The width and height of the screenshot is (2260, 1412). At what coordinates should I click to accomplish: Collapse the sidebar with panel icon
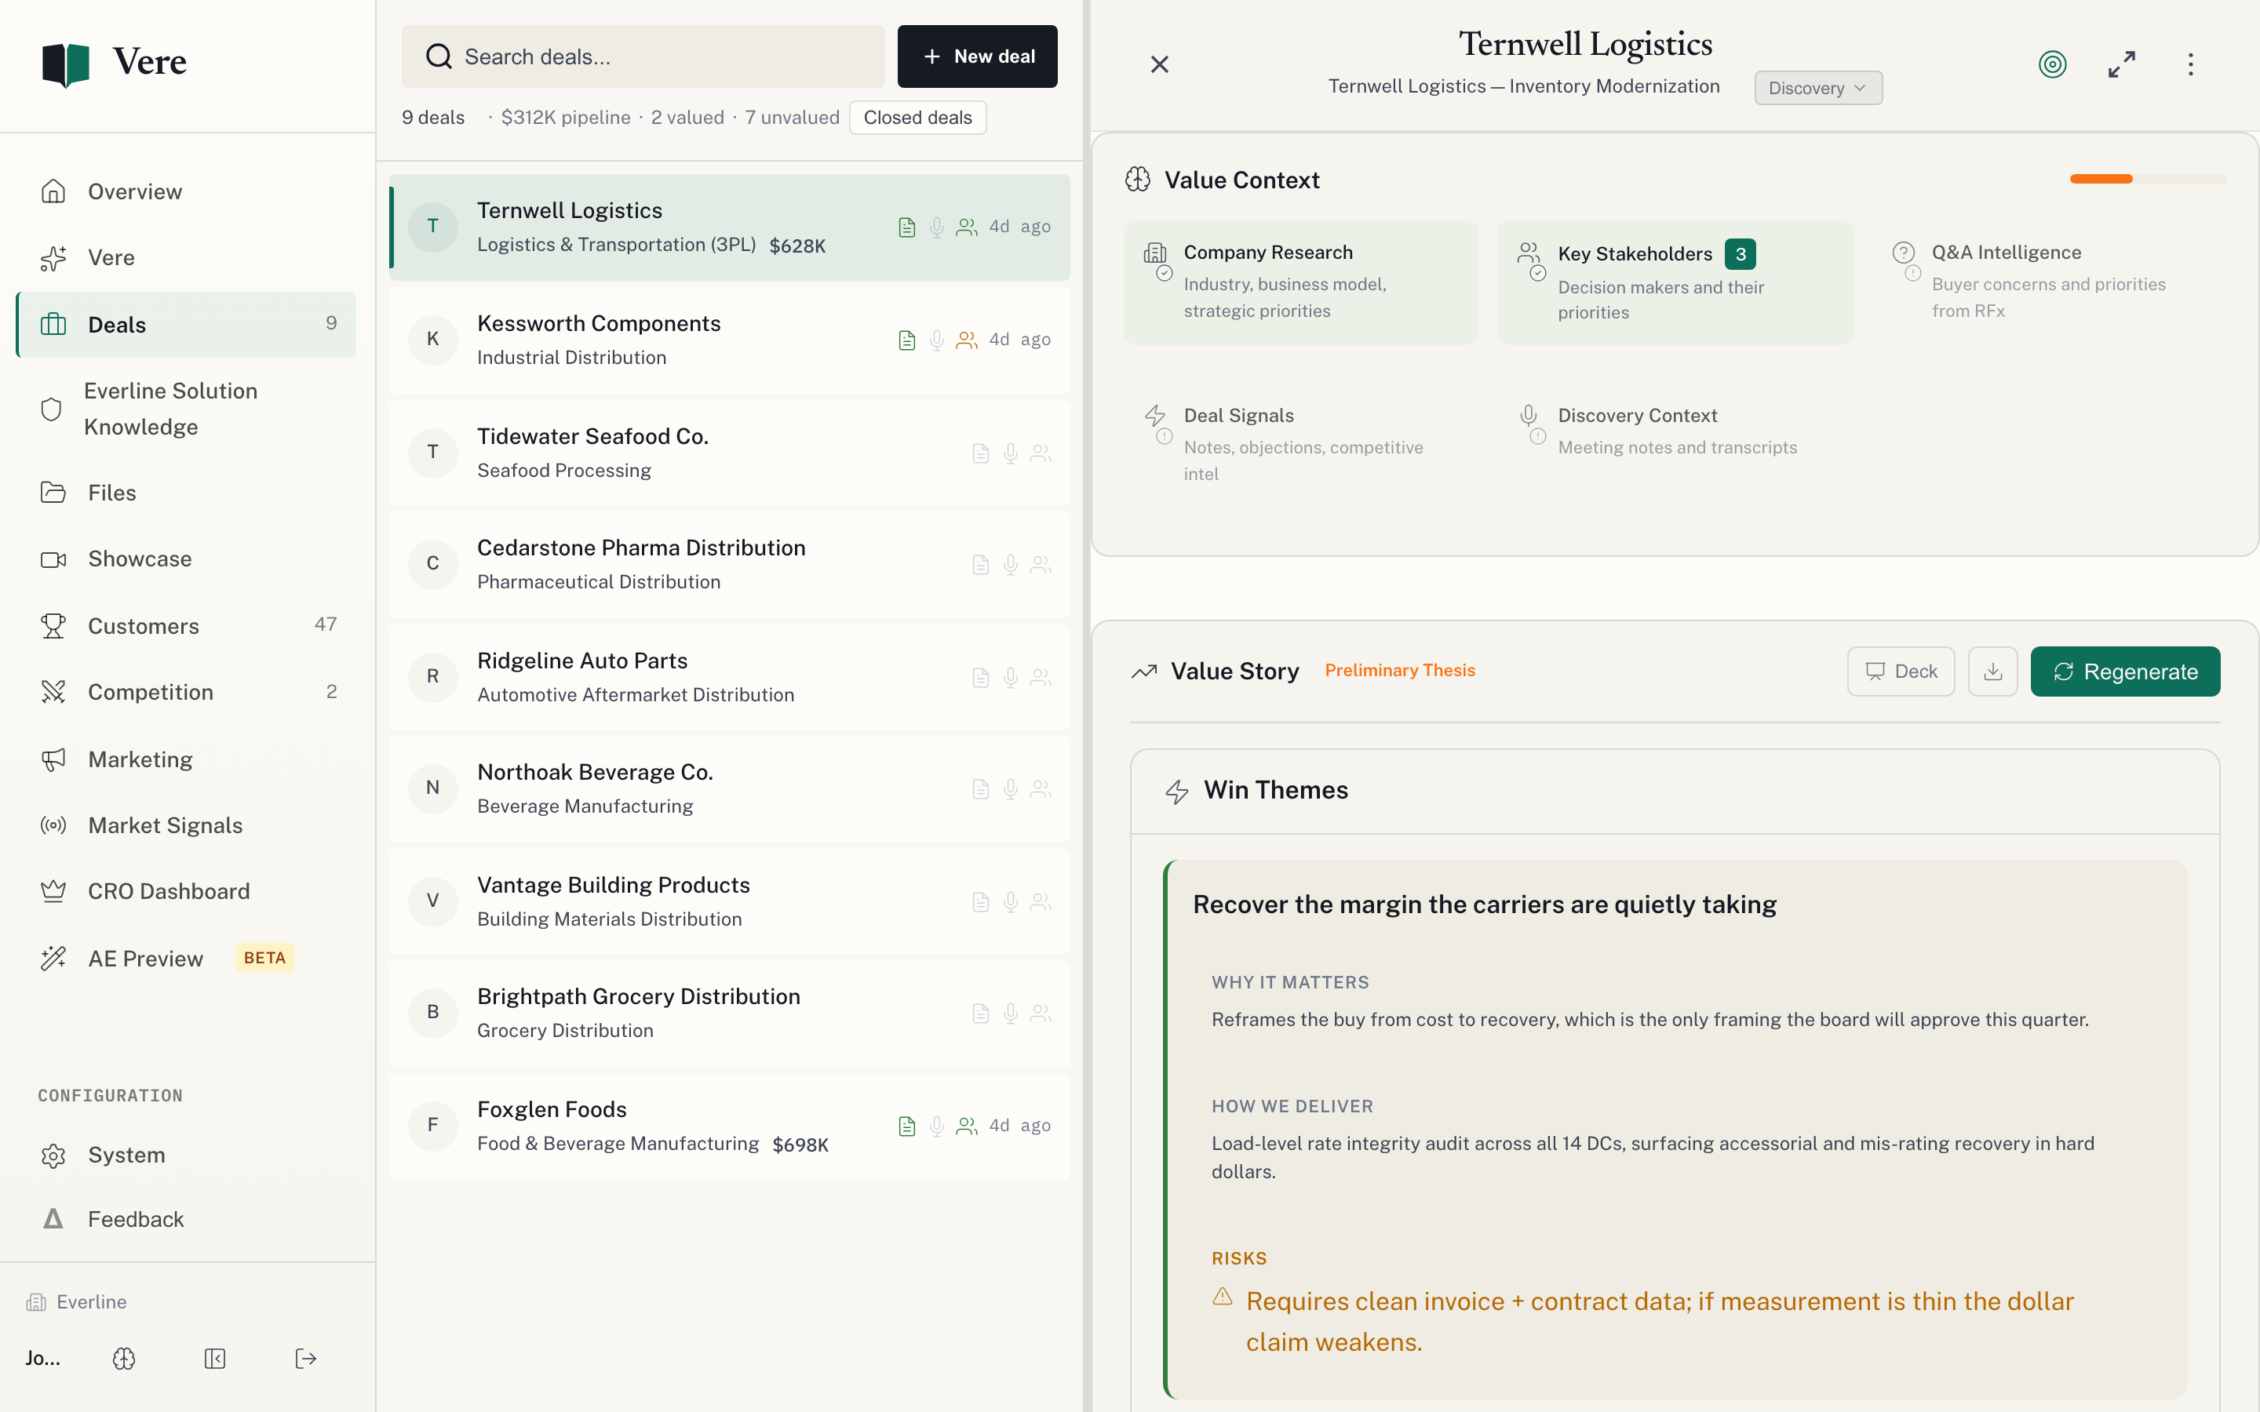[x=215, y=1359]
